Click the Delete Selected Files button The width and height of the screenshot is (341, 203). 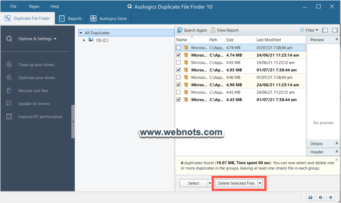click(236, 183)
